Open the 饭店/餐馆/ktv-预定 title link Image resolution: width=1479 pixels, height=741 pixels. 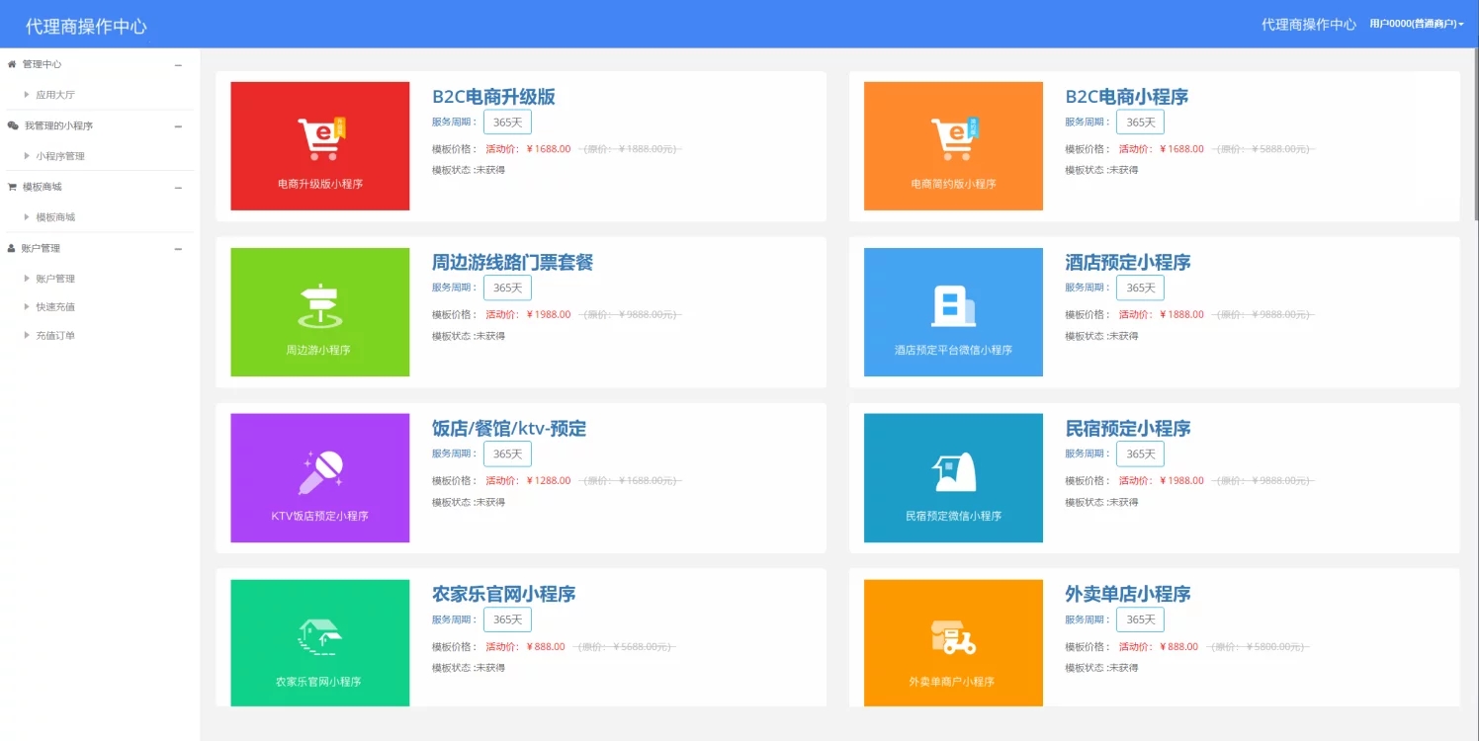509,429
